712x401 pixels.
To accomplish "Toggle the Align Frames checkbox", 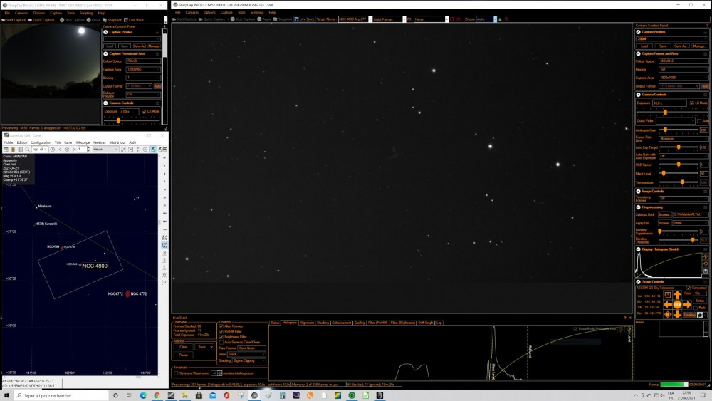I will tap(221, 326).
